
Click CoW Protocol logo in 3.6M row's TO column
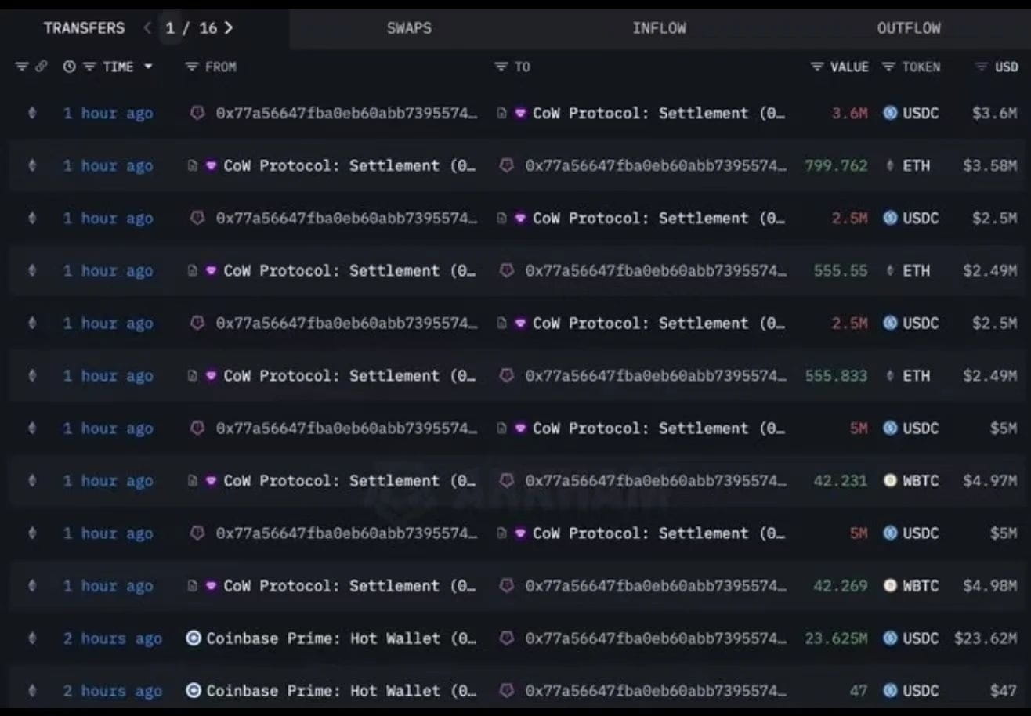520,113
